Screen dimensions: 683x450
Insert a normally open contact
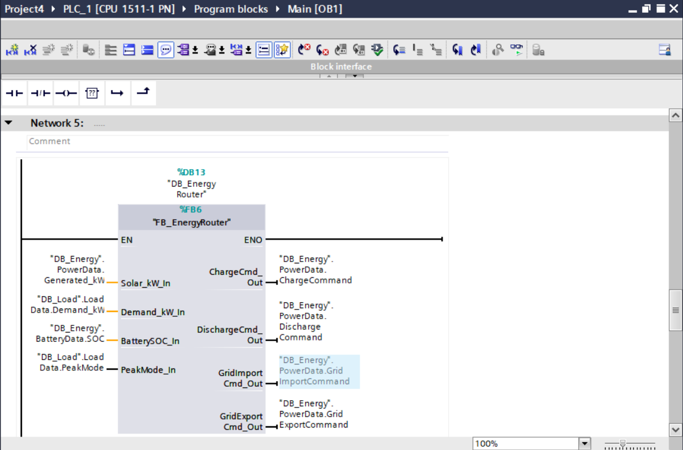click(x=15, y=92)
